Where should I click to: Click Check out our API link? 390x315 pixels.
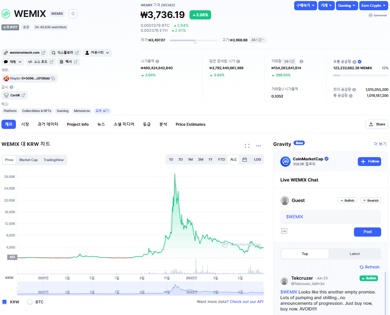(246, 302)
